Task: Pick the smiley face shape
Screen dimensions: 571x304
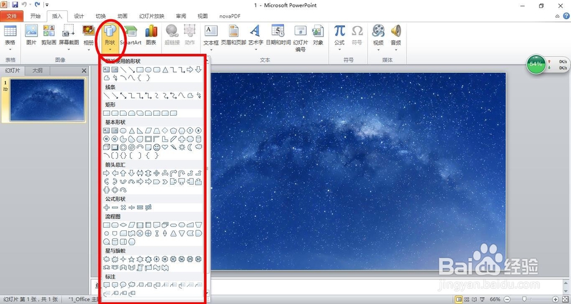Action: pos(156,147)
